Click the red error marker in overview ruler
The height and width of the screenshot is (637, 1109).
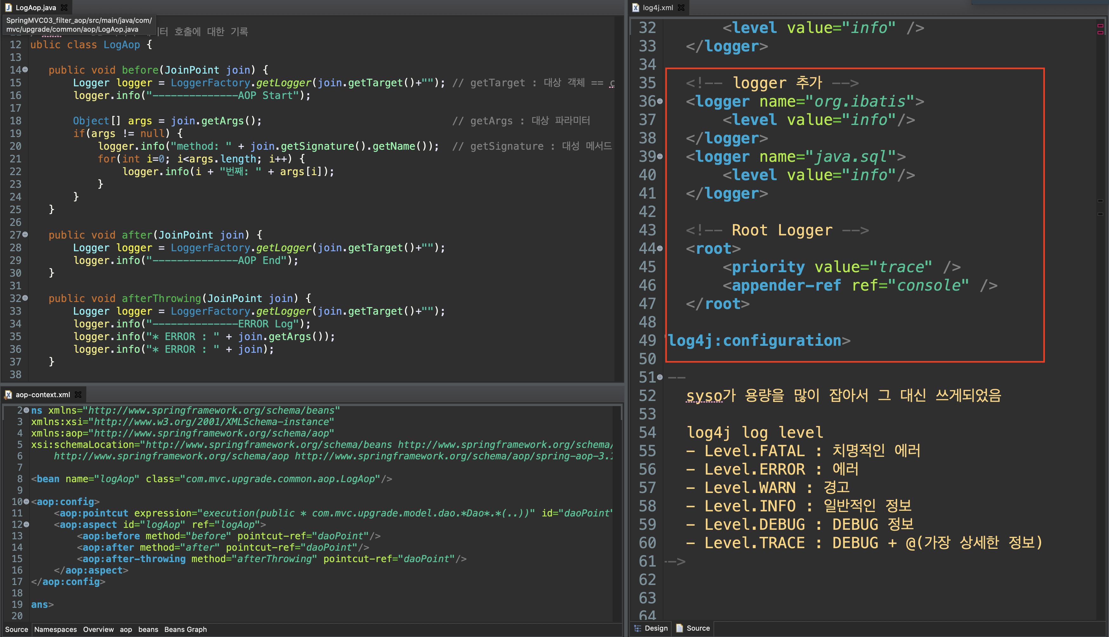[x=1100, y=26]
